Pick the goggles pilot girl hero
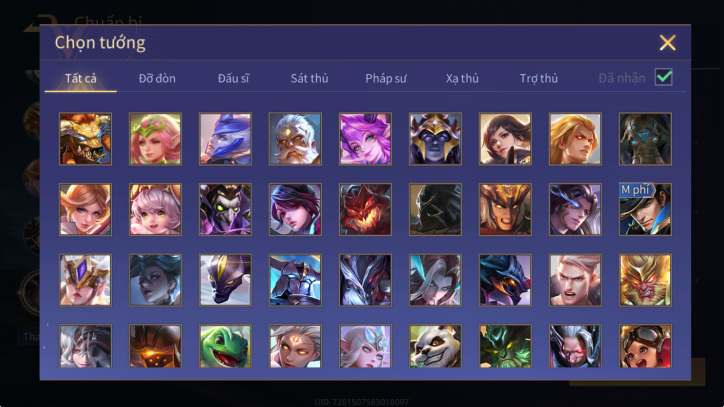Screen dimensions: 724x407 tap(645, 346)
